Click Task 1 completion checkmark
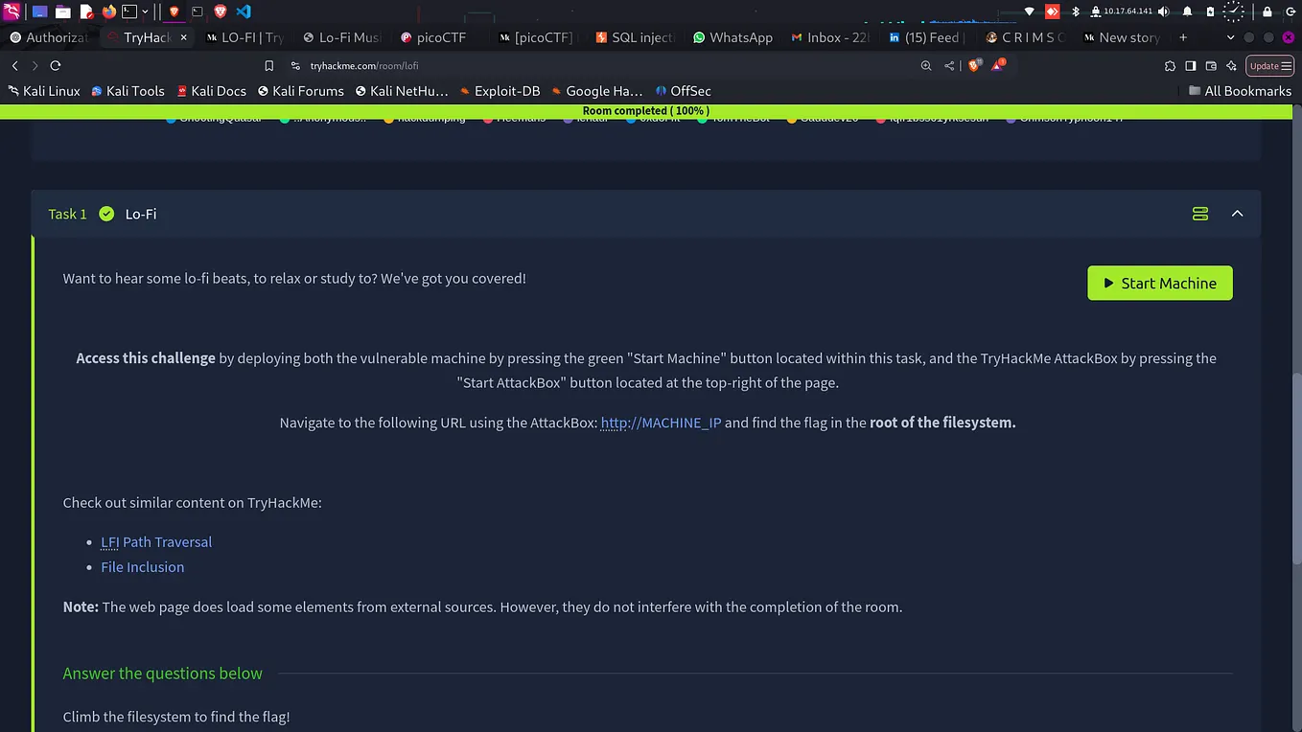This screenshot has height=732, width=1302. pyautogui.click(x=105, y=214)
